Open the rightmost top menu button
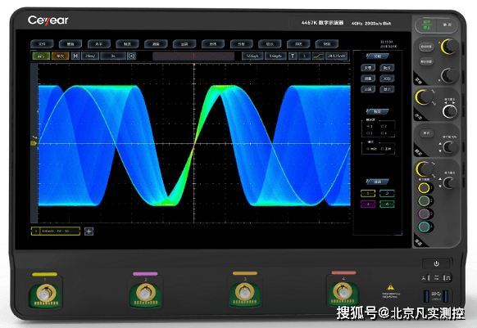The height and width of the screenshot is (328, 477). coord(327,44)
